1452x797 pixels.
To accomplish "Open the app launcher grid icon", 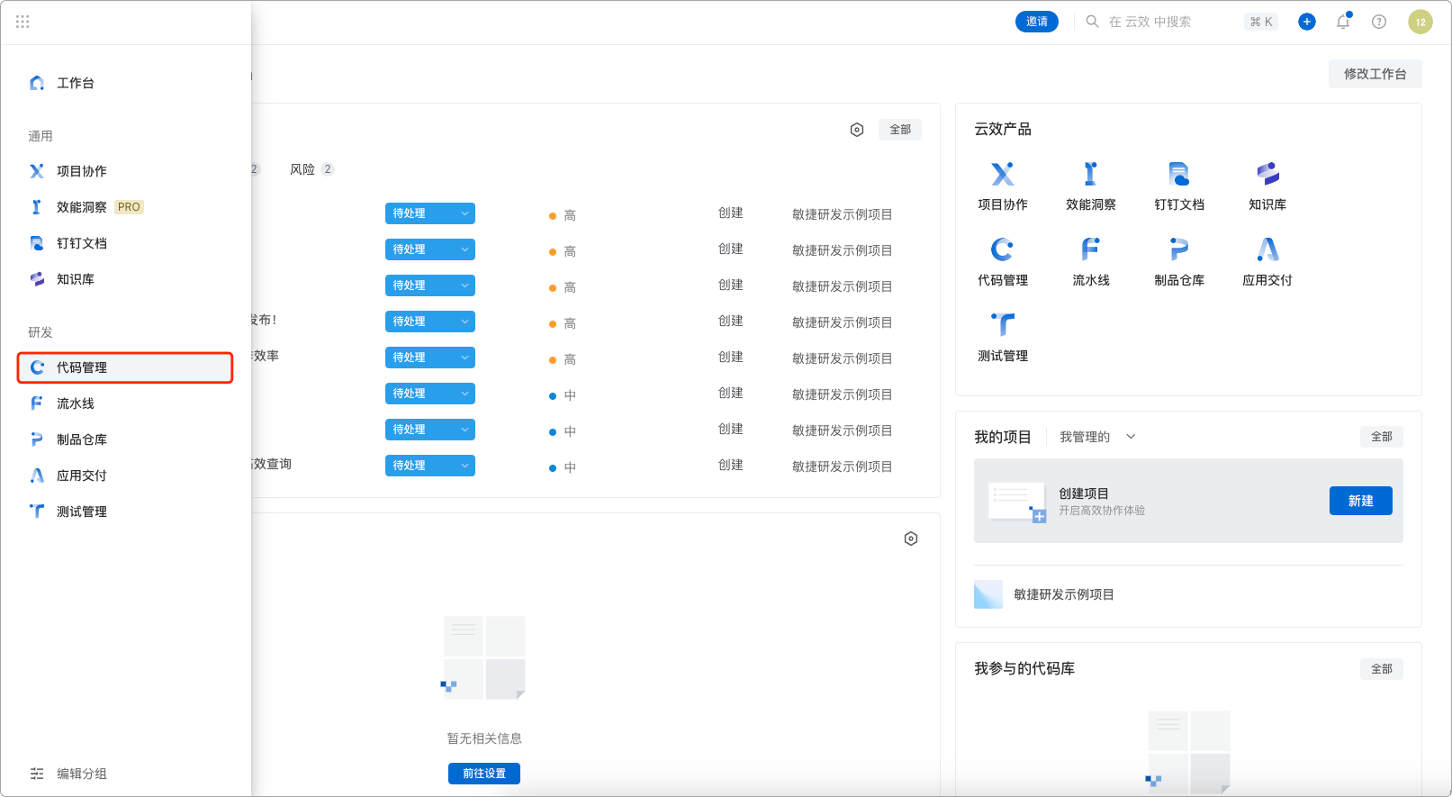I will (23, 22).
